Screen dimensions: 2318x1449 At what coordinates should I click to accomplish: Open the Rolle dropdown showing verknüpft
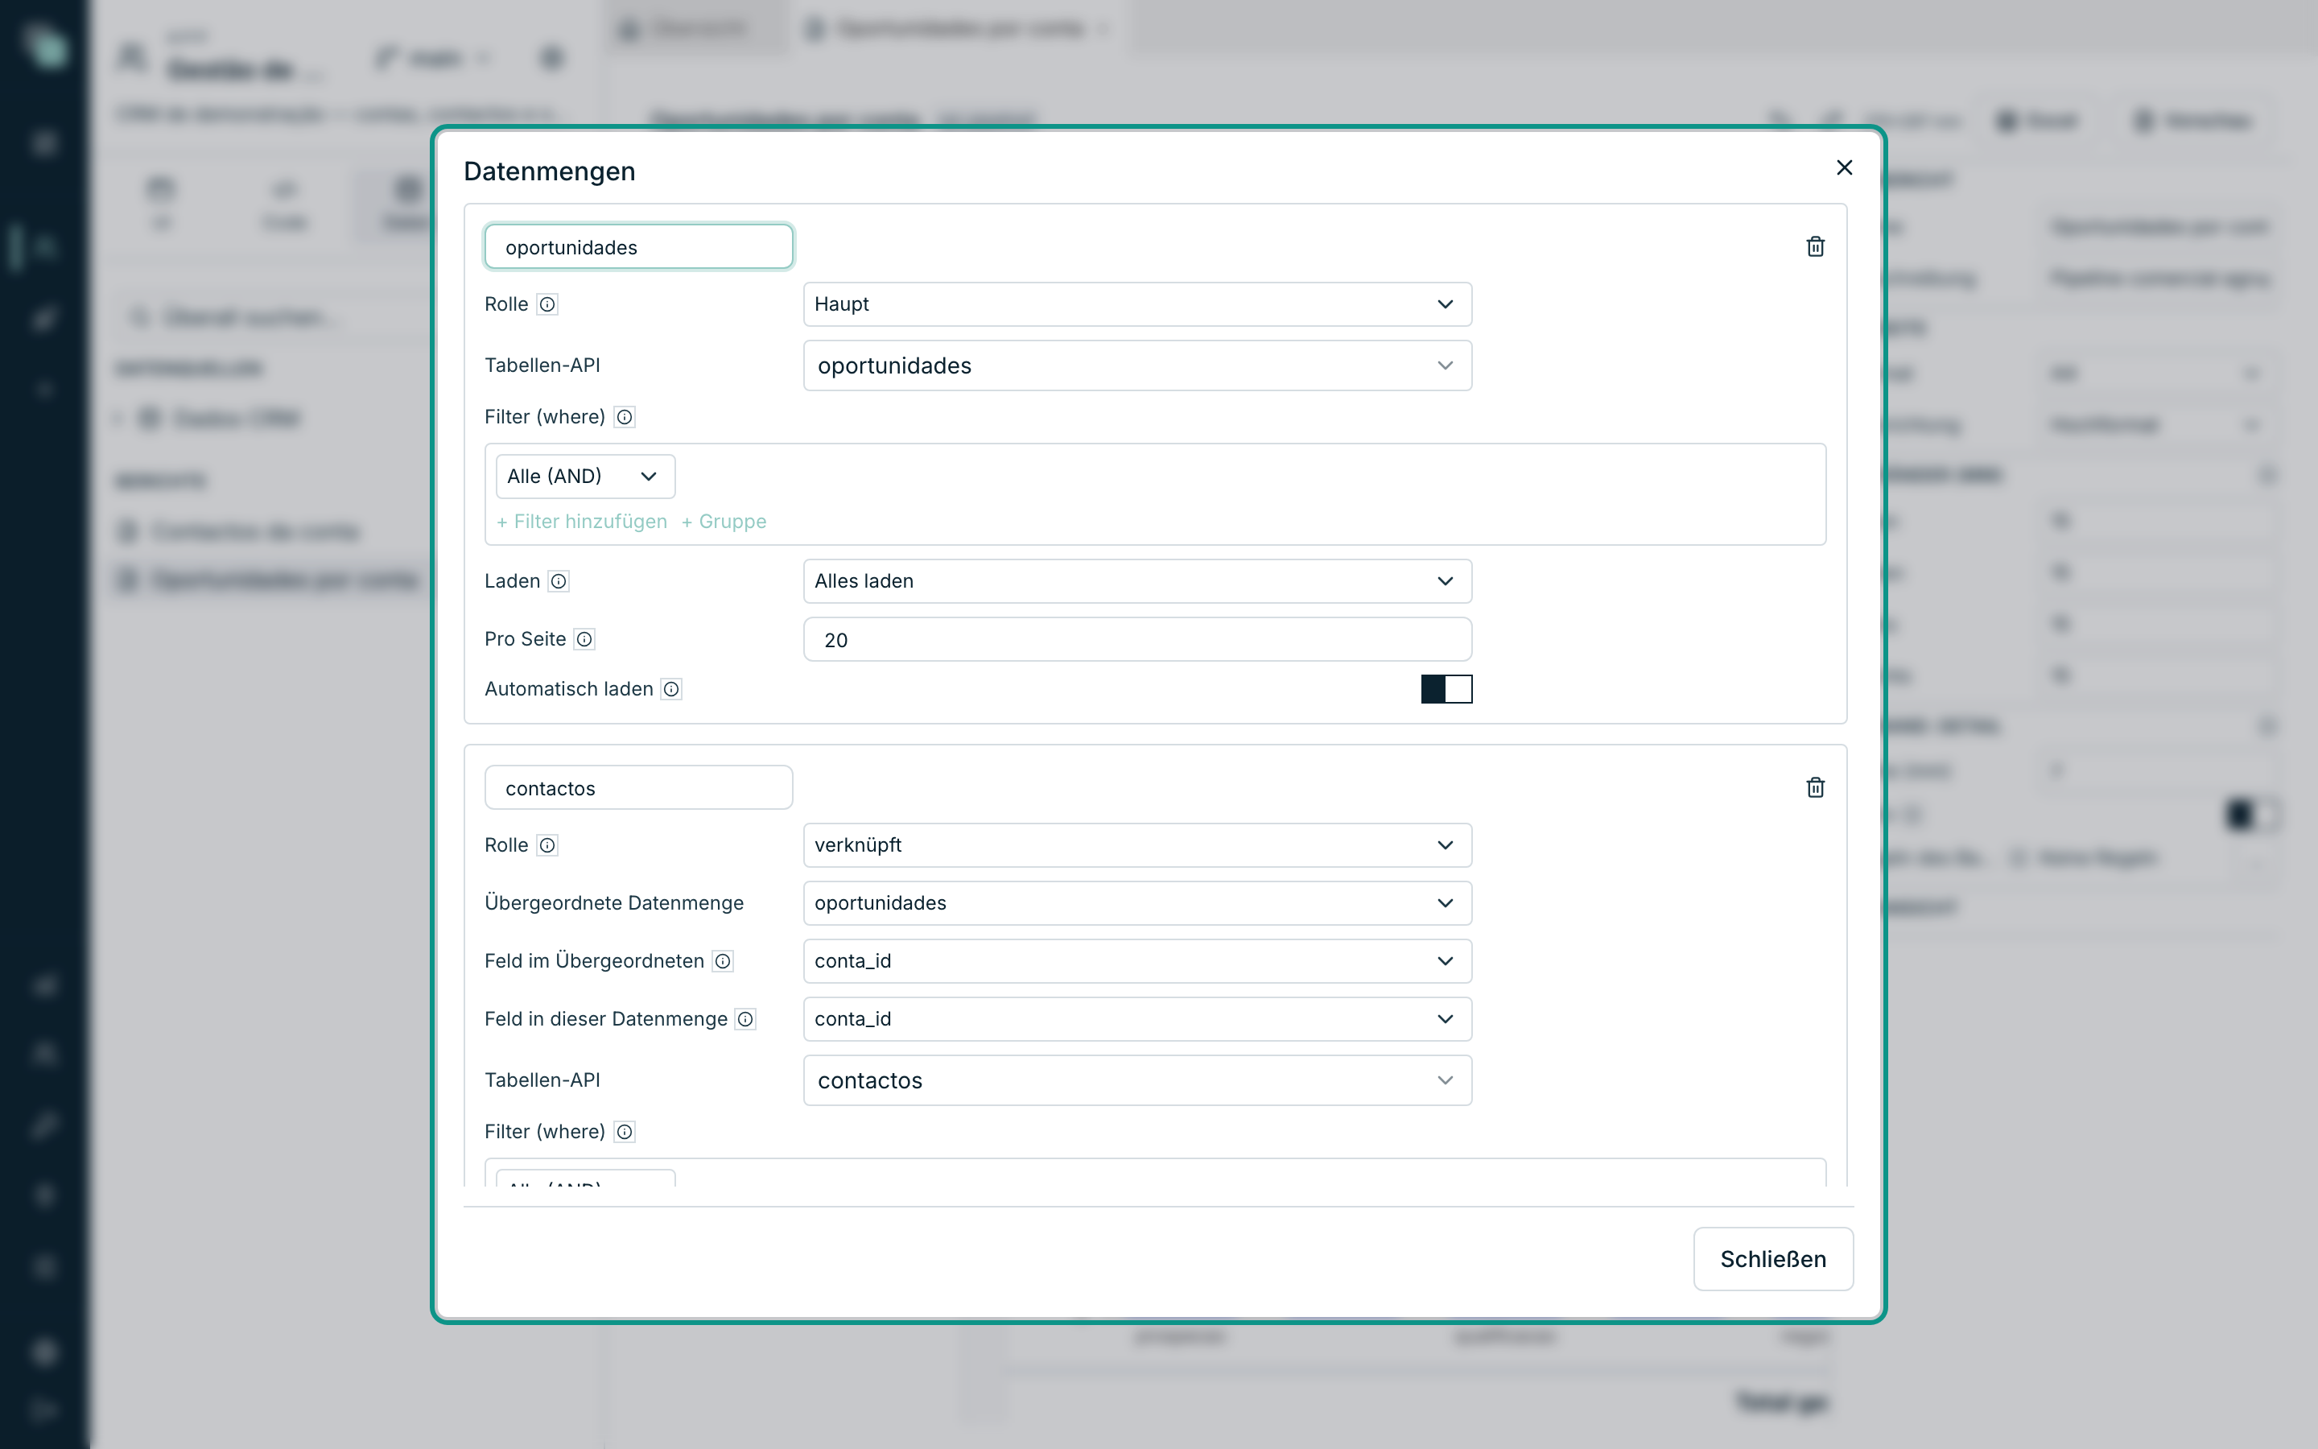(1137, 845)
